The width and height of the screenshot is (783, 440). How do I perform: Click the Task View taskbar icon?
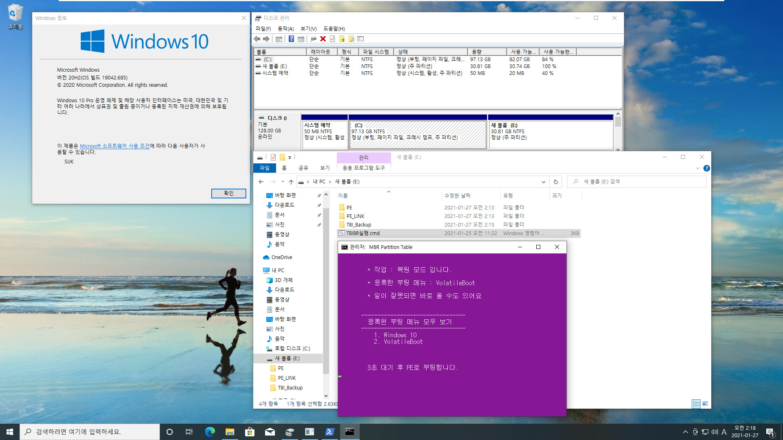189,432
